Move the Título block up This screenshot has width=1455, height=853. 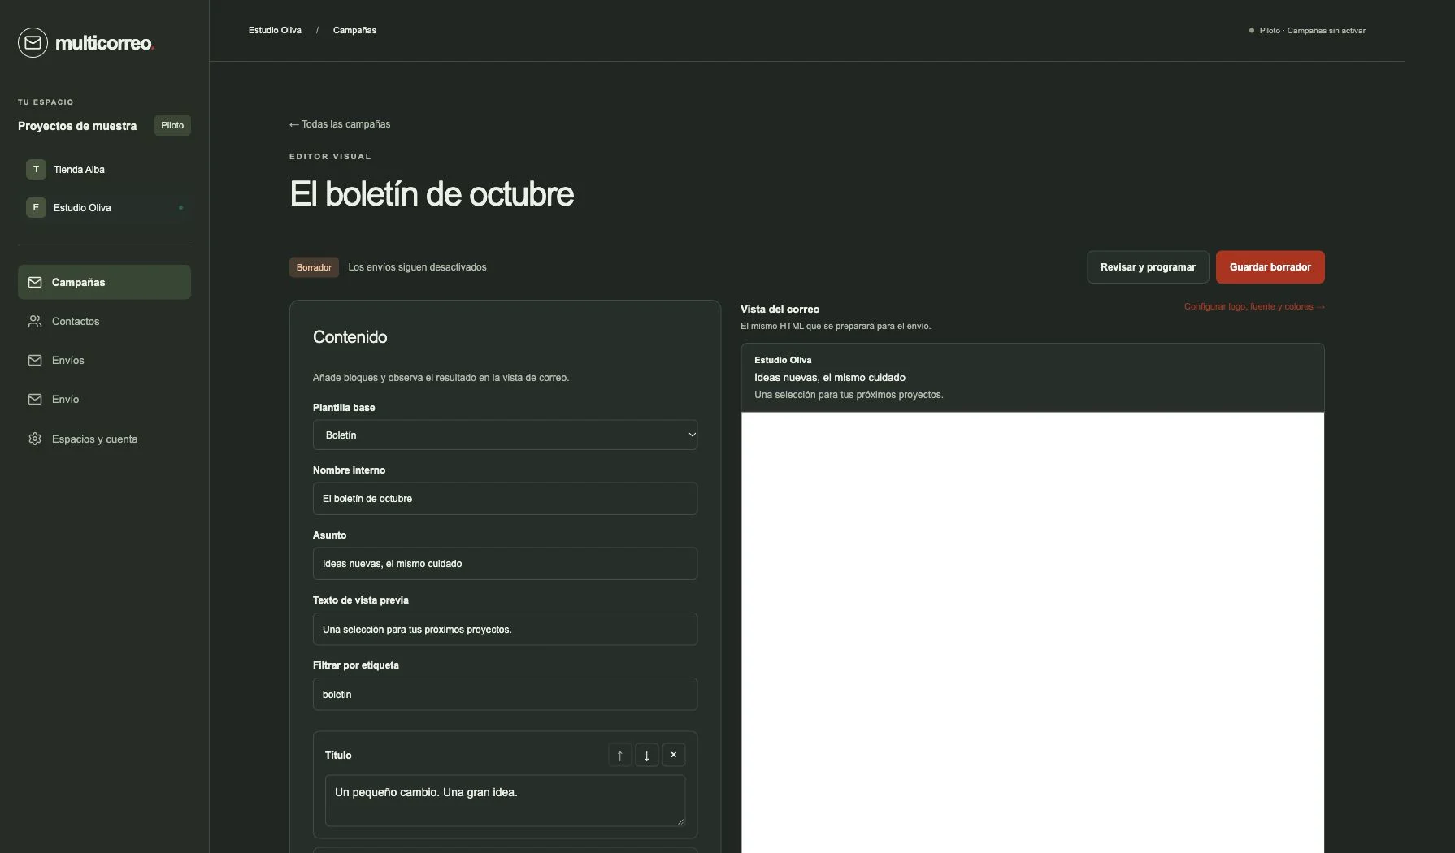point(619,755)
